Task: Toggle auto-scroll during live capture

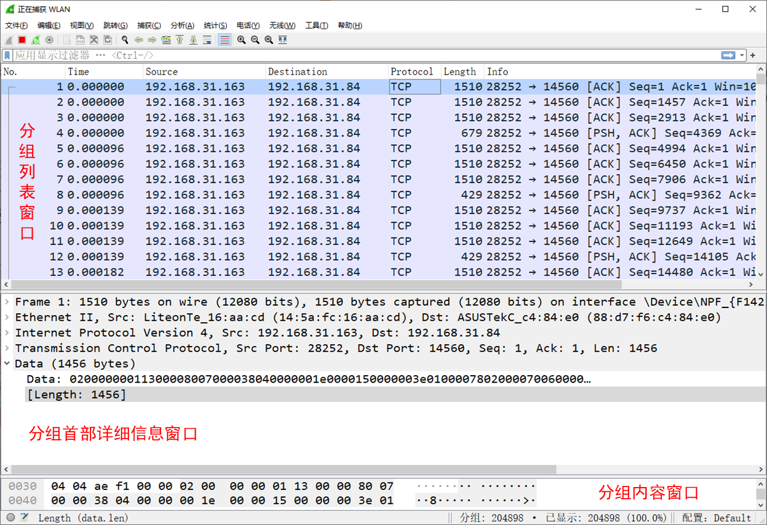Action: coord(207,40)
